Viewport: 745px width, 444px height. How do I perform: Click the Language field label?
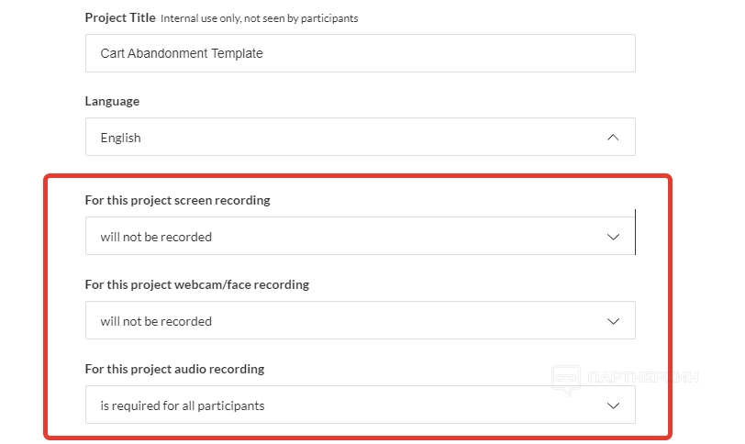[112, 101]
